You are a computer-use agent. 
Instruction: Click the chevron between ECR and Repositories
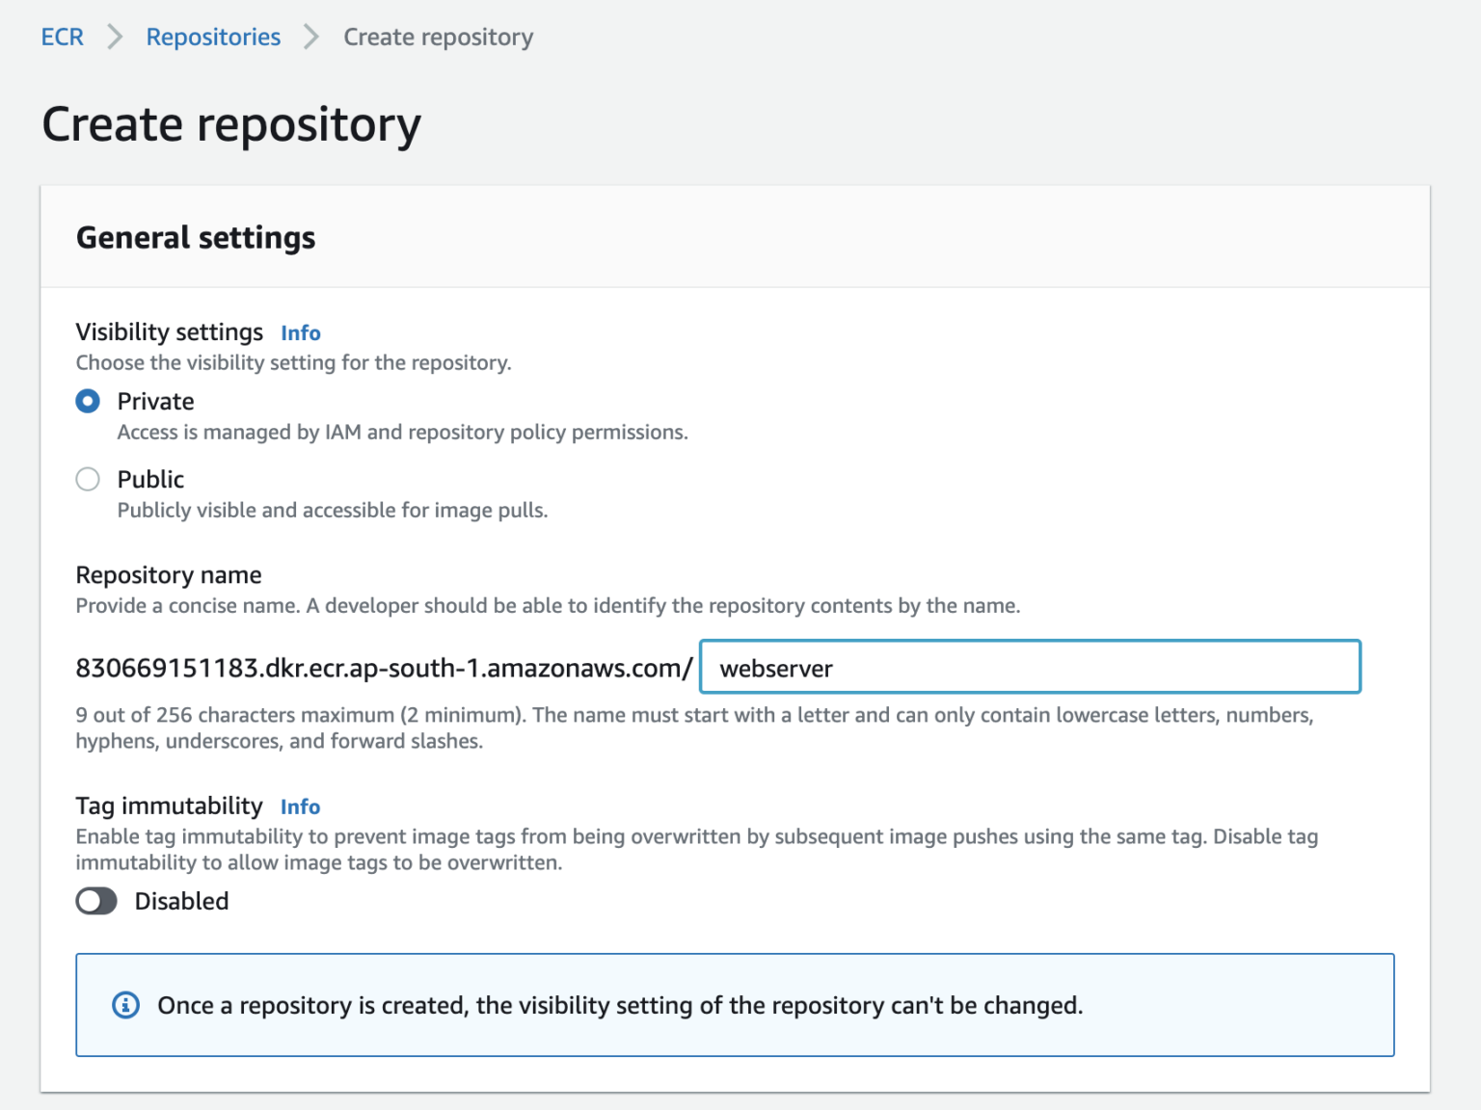114,37
